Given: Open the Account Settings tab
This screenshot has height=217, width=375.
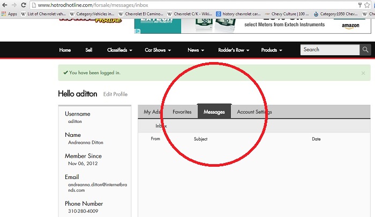Looking at the screenshot, I should pos(254,112).
